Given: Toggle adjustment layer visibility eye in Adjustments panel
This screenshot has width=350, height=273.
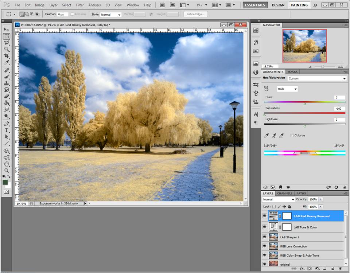Looking at the screenshot, I should tap(288, 187).
